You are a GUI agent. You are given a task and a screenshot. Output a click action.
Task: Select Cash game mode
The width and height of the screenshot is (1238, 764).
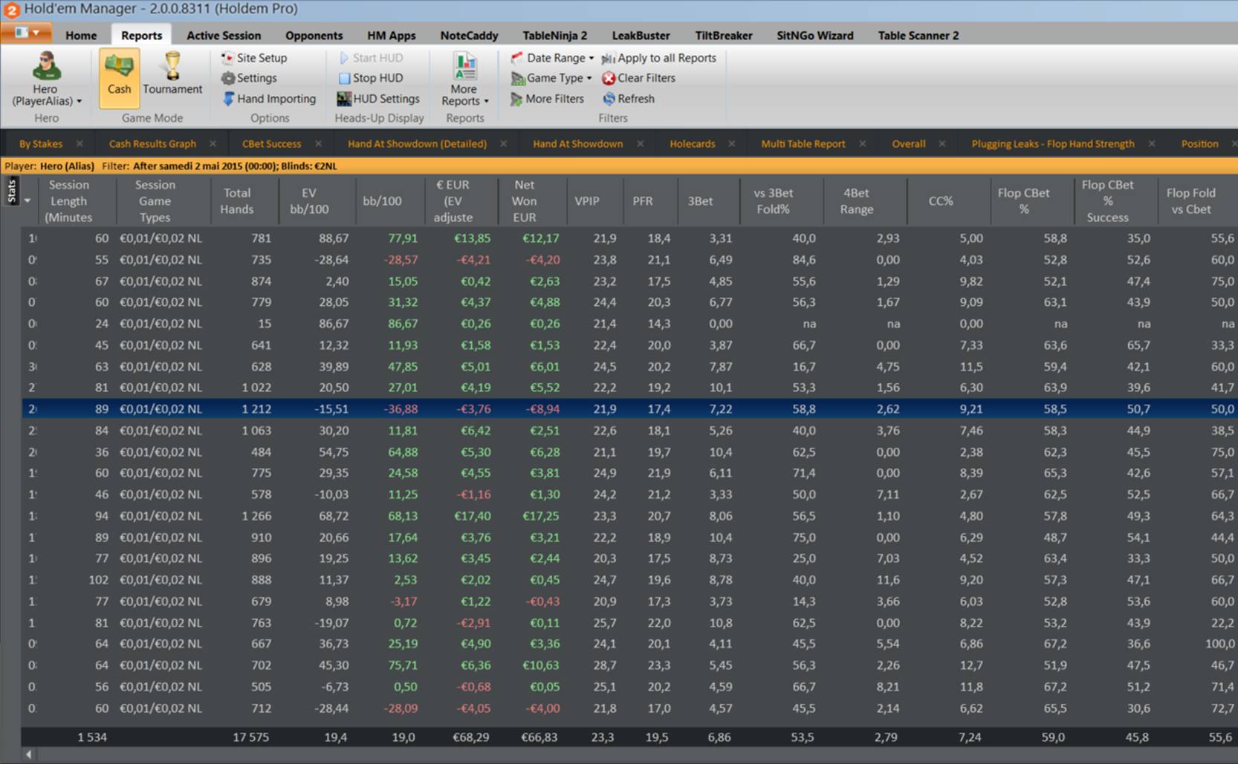[x=119, y=77]
